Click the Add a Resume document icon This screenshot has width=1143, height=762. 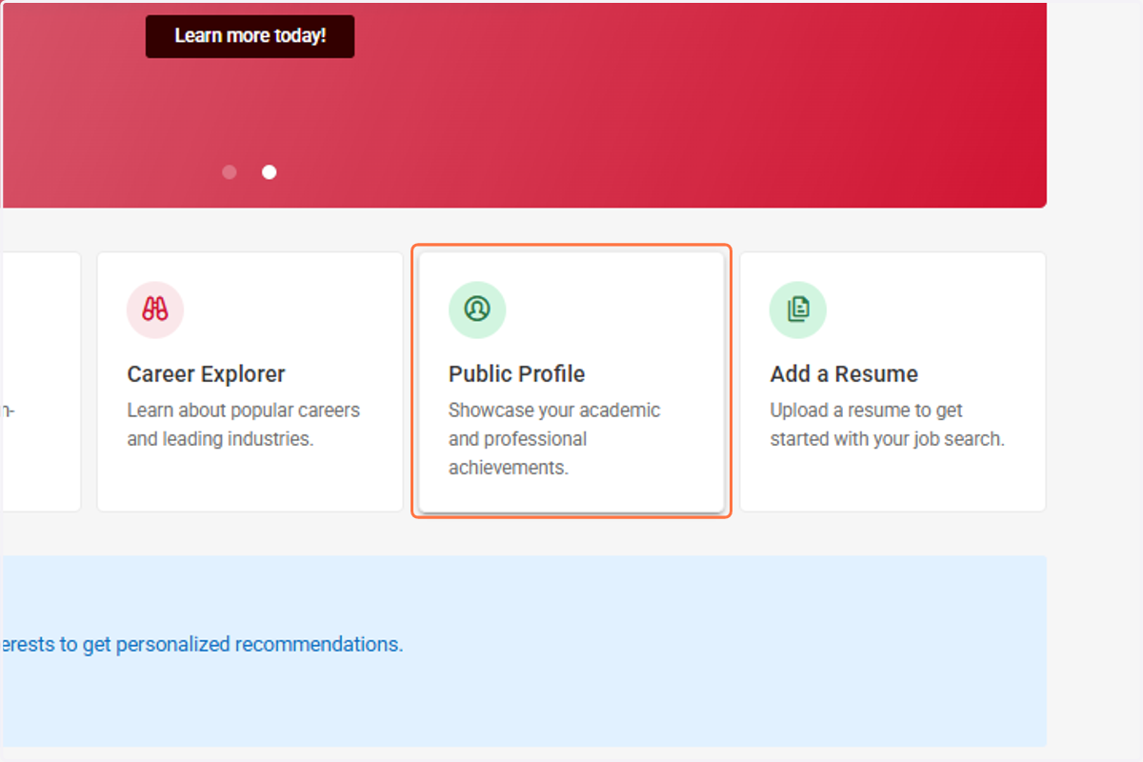798,310
